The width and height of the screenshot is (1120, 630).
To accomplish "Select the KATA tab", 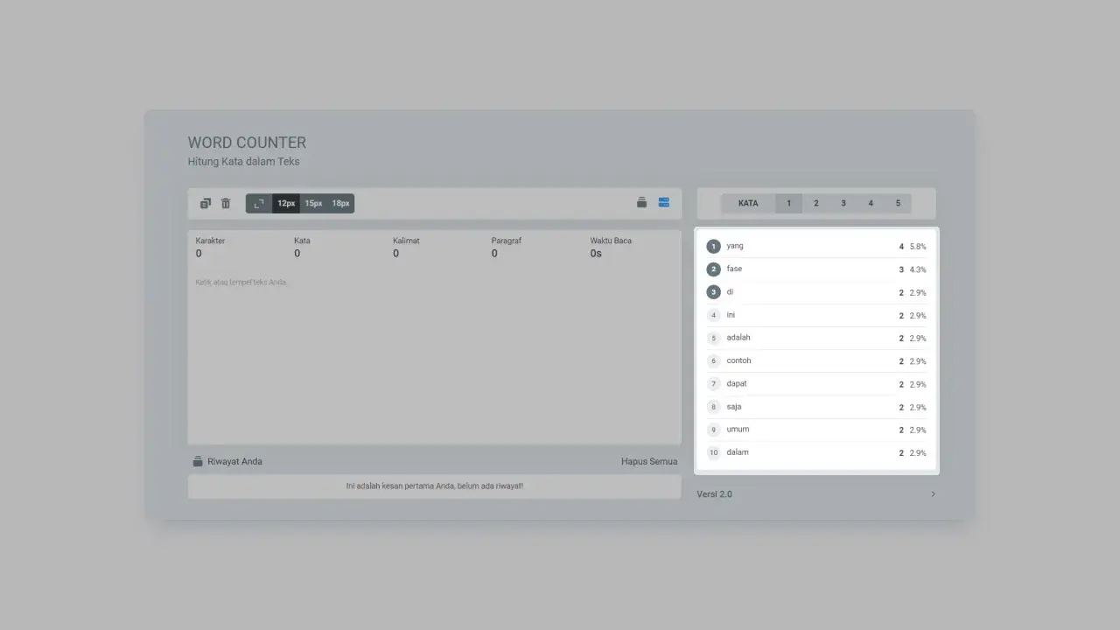I will click(748, 202).
